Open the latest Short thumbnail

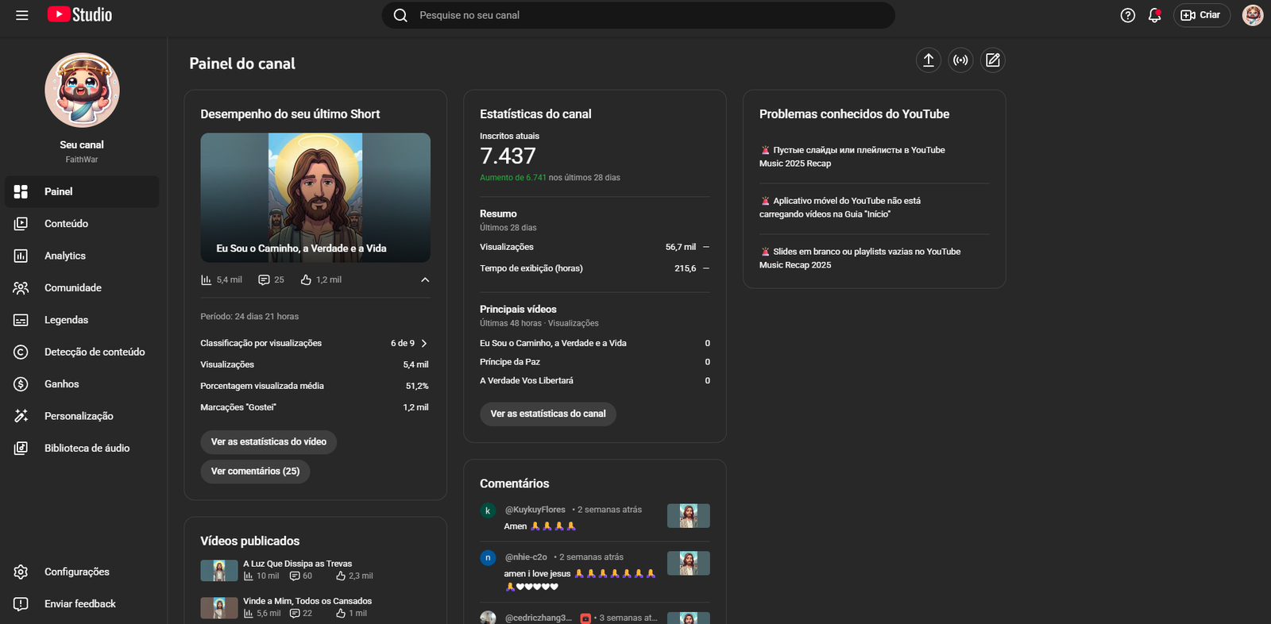(315, 197)
